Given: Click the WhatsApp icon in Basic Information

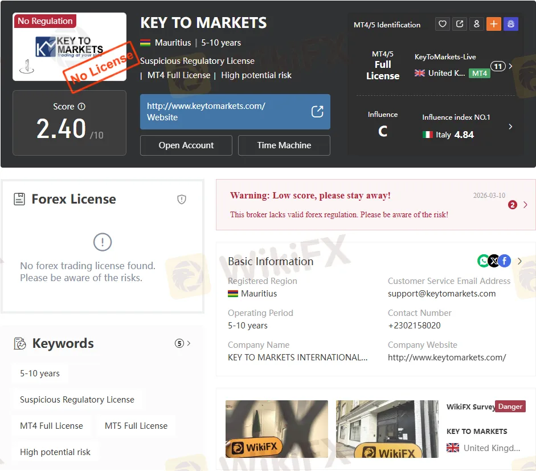Looking at the screenshot, I should click(483, 261).
